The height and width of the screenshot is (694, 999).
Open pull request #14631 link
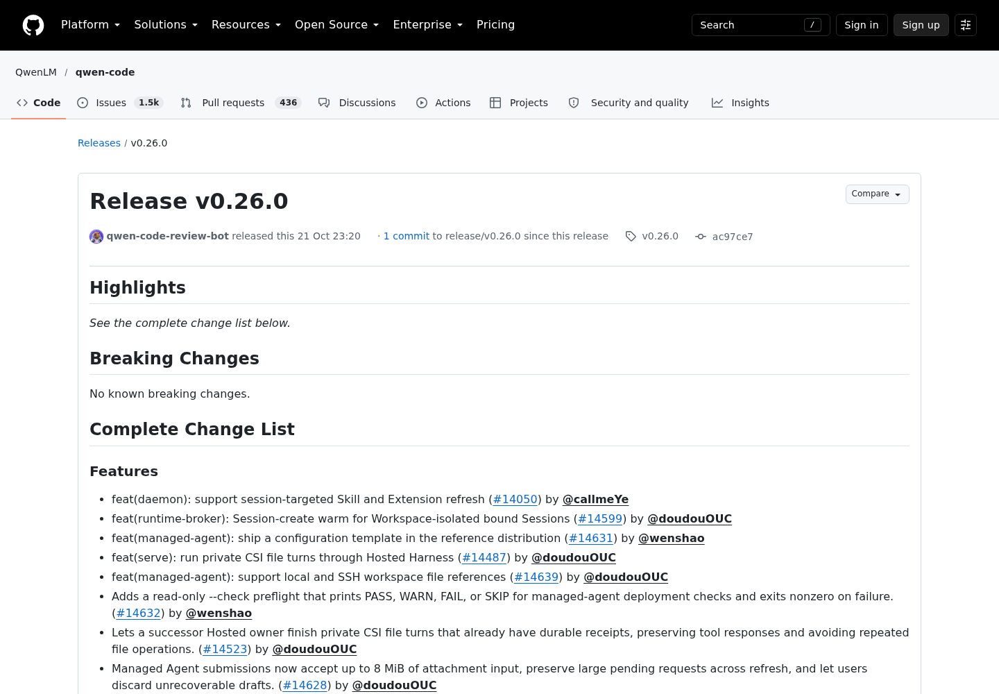[x=591, y=539]
